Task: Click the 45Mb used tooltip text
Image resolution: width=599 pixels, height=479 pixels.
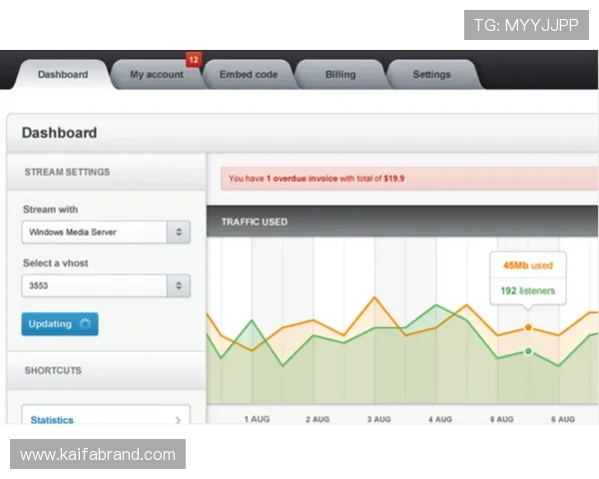Action: pos(527,266)
